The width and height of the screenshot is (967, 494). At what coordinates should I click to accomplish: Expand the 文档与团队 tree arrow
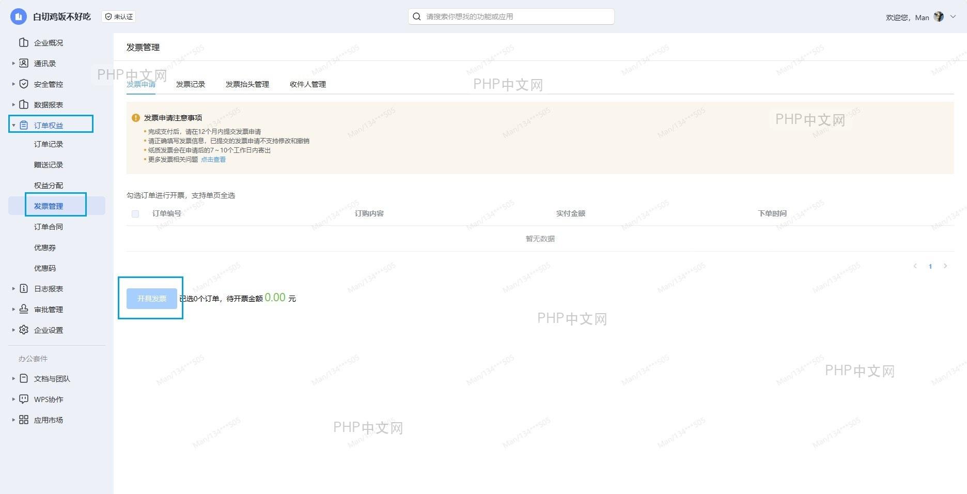coord(13,378)
